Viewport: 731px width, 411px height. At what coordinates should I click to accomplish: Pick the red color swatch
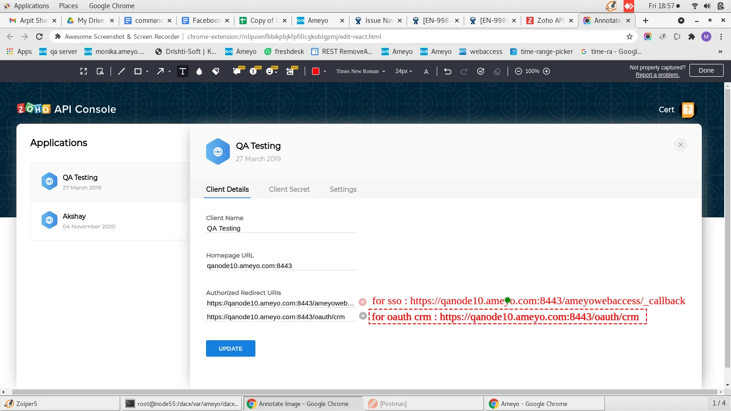(315, 71)
